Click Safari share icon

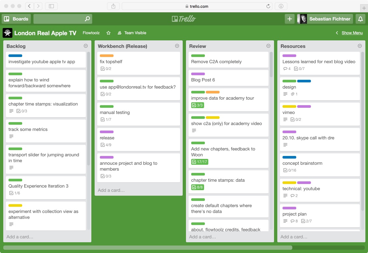pos(113,6)
